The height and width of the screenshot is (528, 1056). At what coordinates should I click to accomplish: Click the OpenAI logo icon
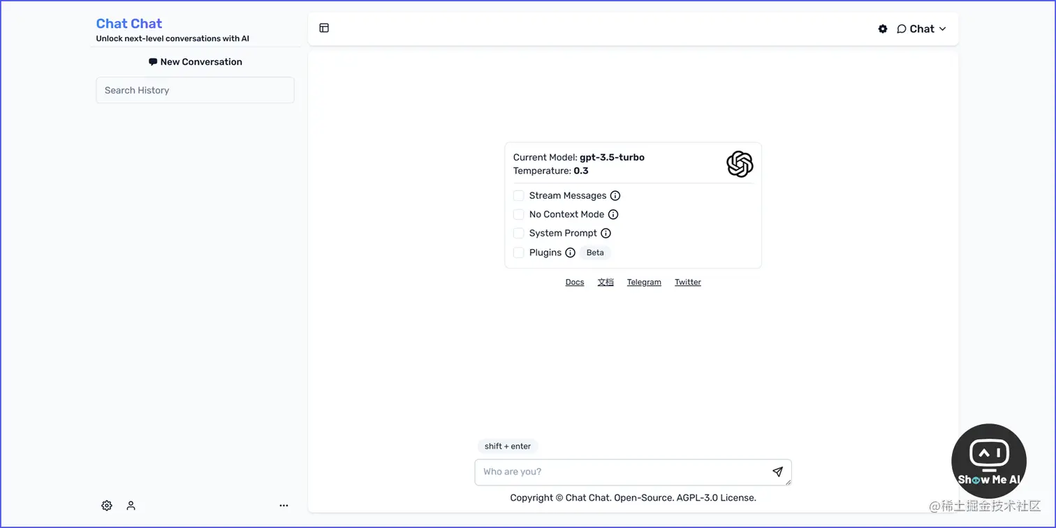tap(740, 165)
